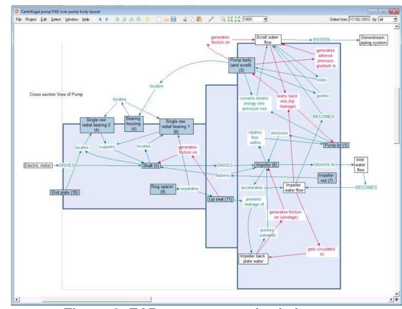Click the horizontal scrollbar thumb
The height and width of the screenshot is (309, 402).
[97, 299]
